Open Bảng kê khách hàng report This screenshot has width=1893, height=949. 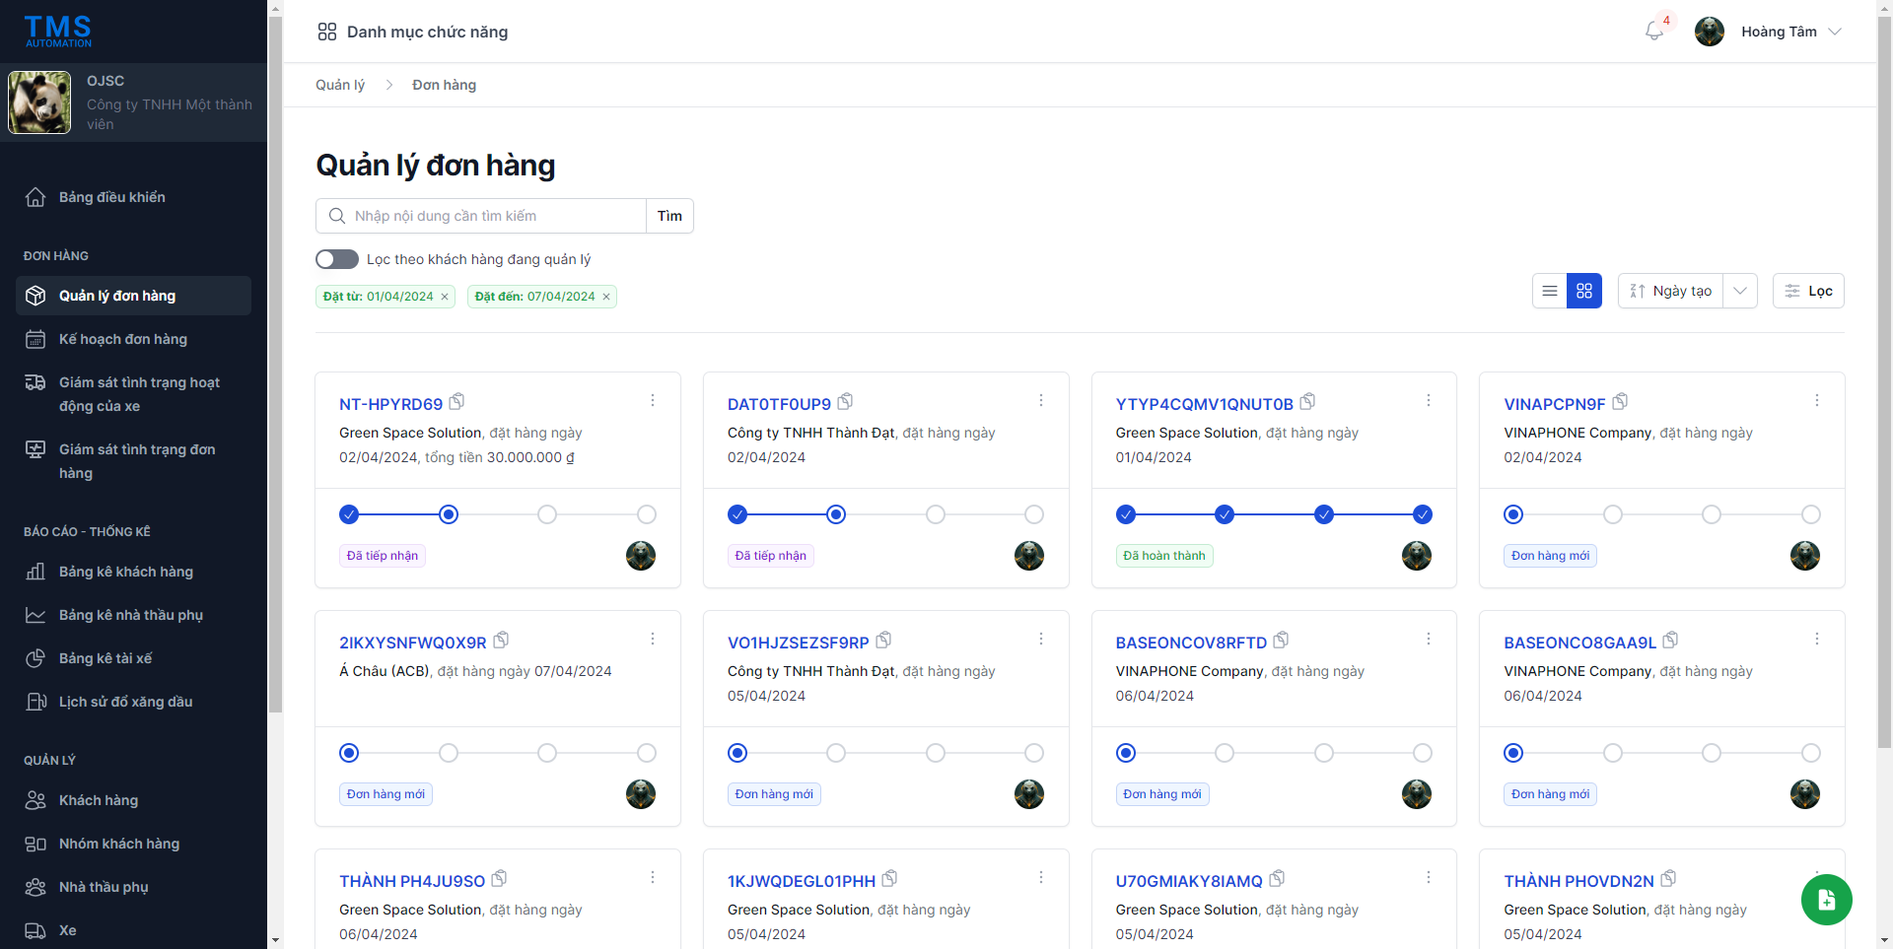[x=133, y=572]
